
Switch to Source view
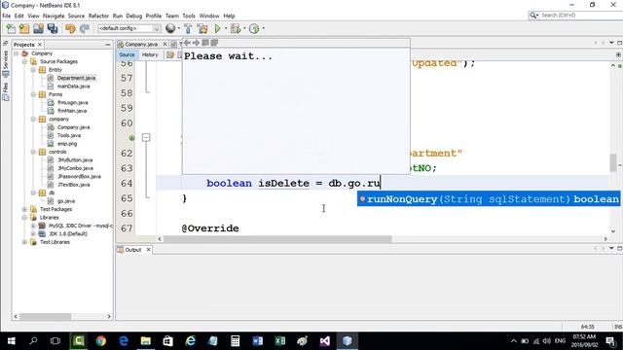(x=127, y=54)
